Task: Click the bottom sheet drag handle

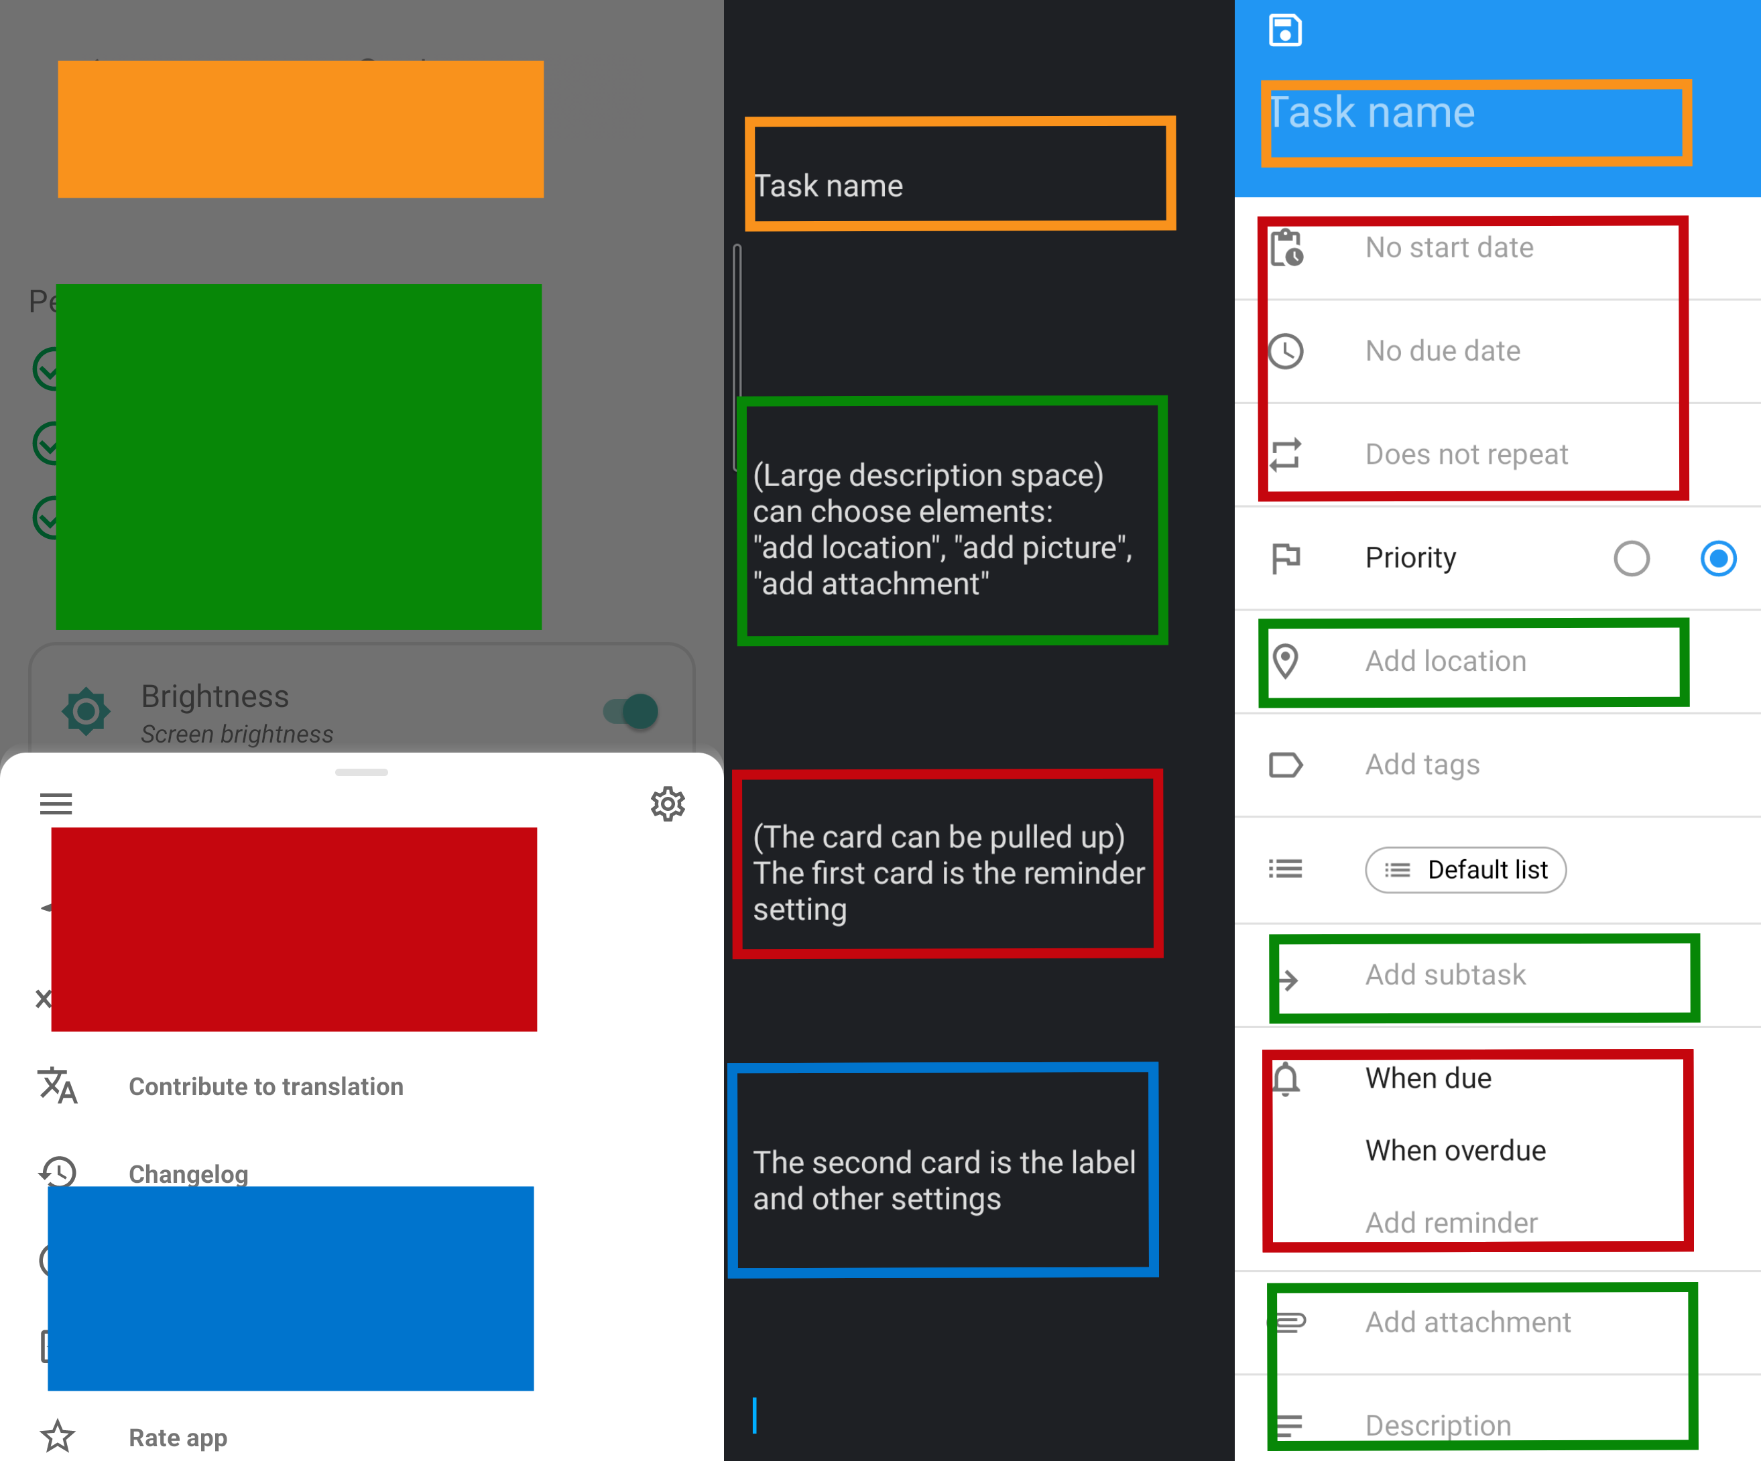Action: (361, 772)
